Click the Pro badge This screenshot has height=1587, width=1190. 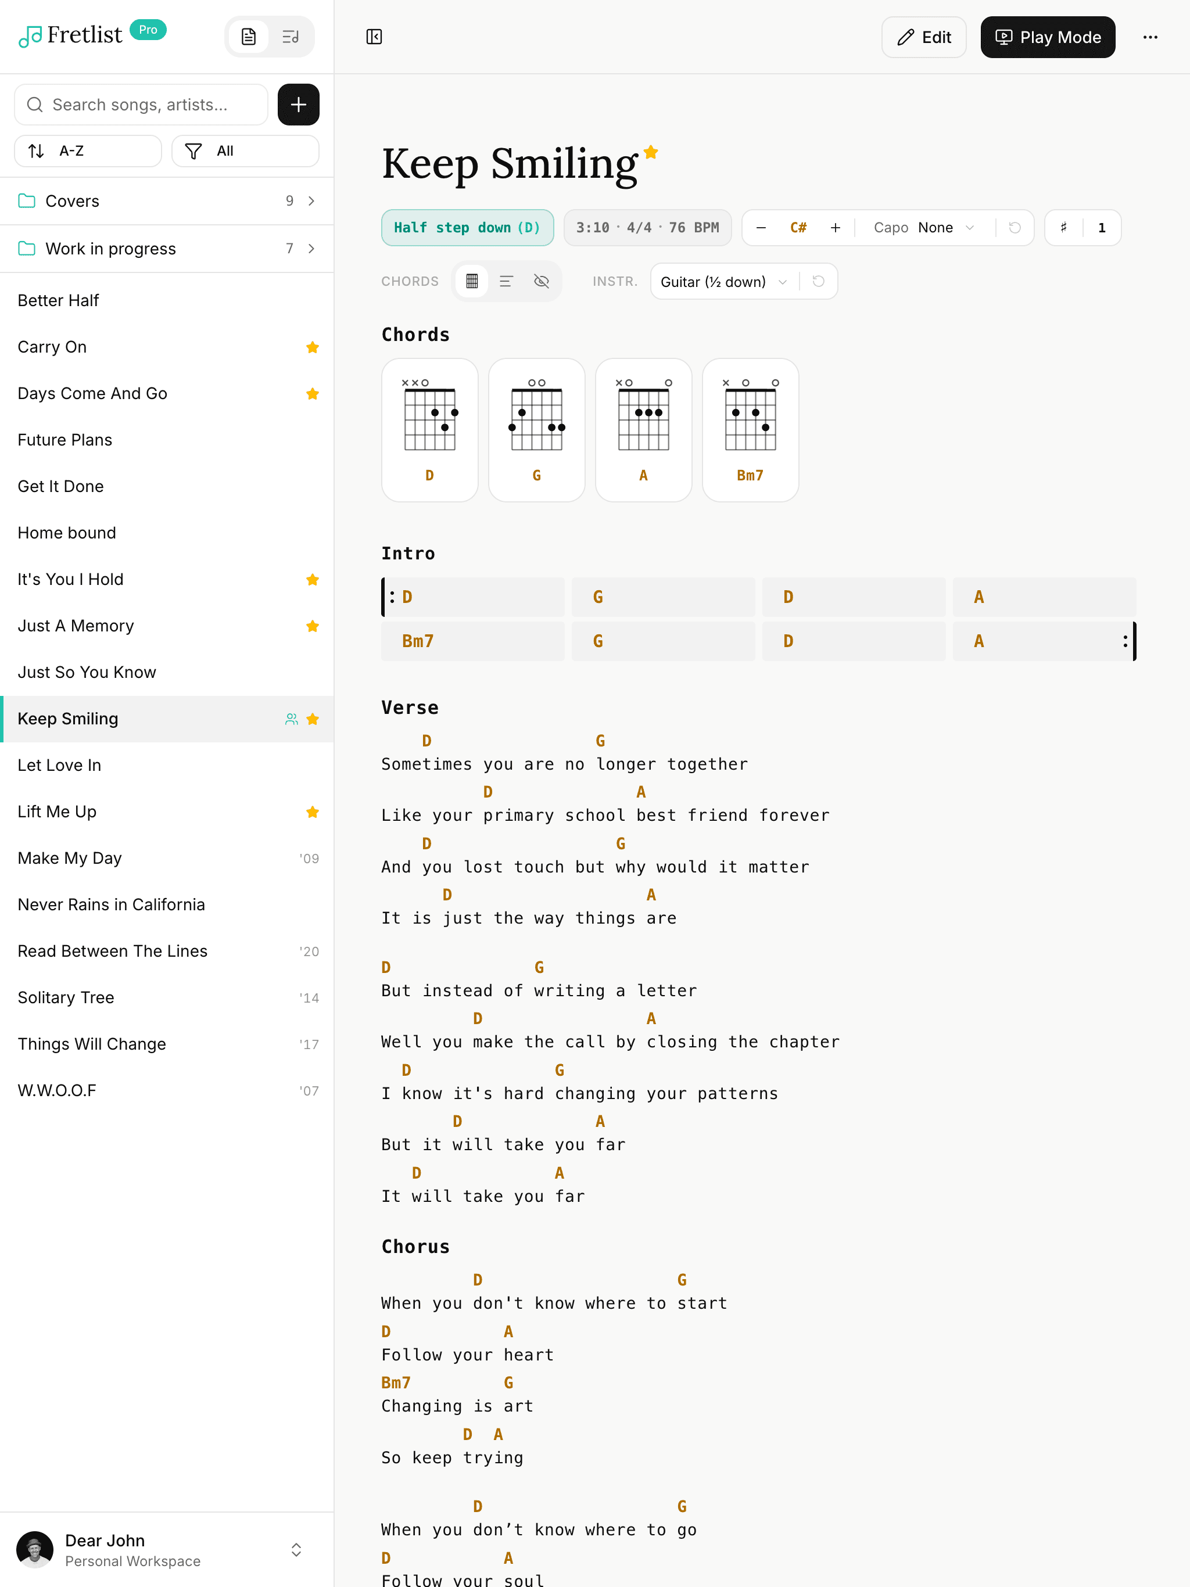[148, 30]
